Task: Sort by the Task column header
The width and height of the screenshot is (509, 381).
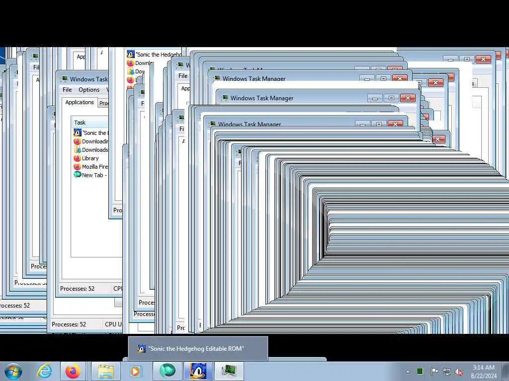Action: [x=89, y=122]
